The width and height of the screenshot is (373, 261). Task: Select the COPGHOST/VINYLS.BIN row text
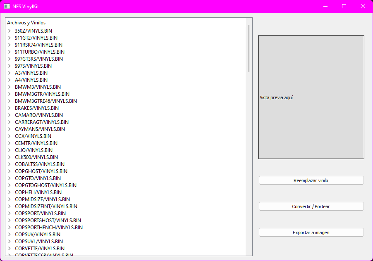tap(41, 171)
